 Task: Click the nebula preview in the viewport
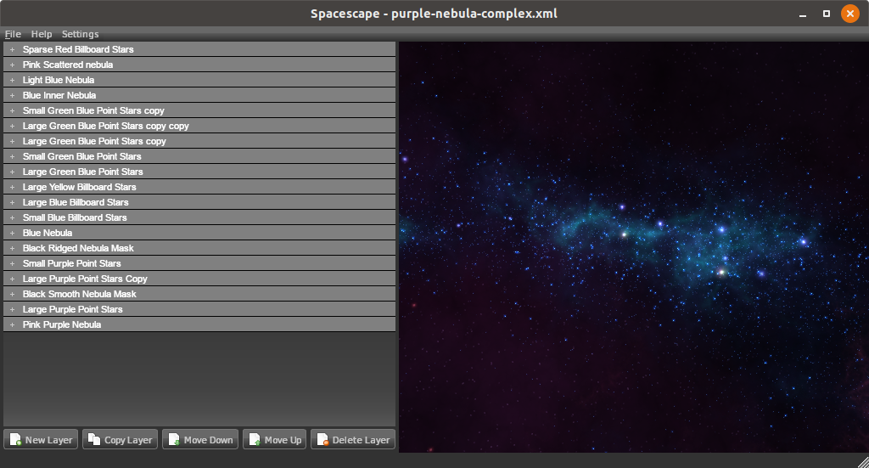coord(633,246)
